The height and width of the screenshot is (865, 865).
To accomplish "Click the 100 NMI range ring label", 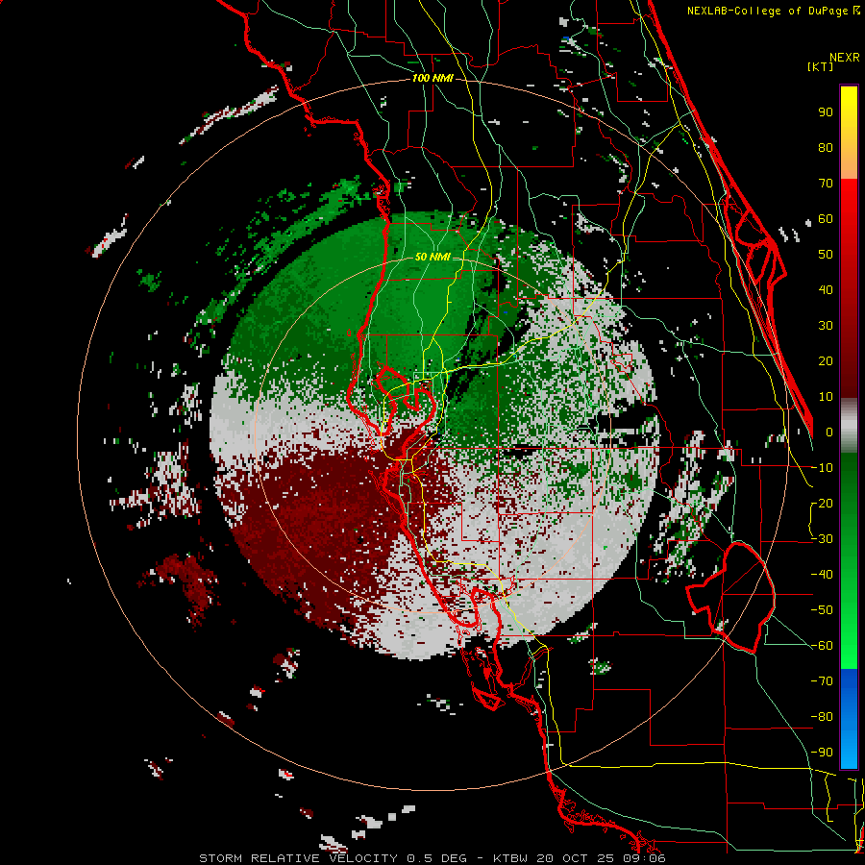I will pyautogui.click(x=432, y=78).
